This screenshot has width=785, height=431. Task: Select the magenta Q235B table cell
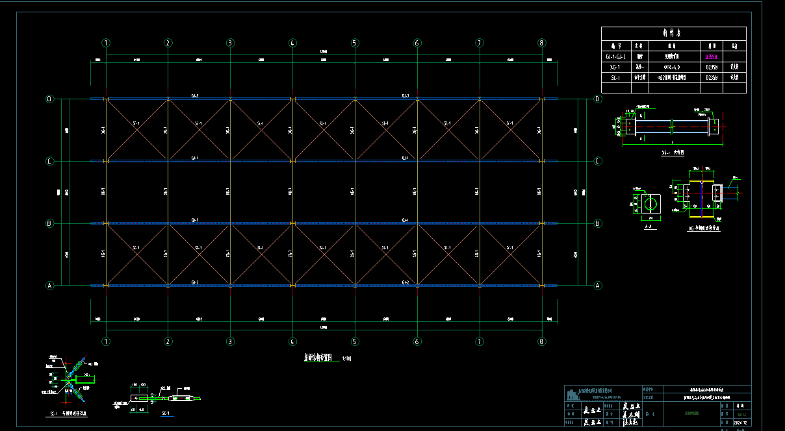[x=711, y=56]
